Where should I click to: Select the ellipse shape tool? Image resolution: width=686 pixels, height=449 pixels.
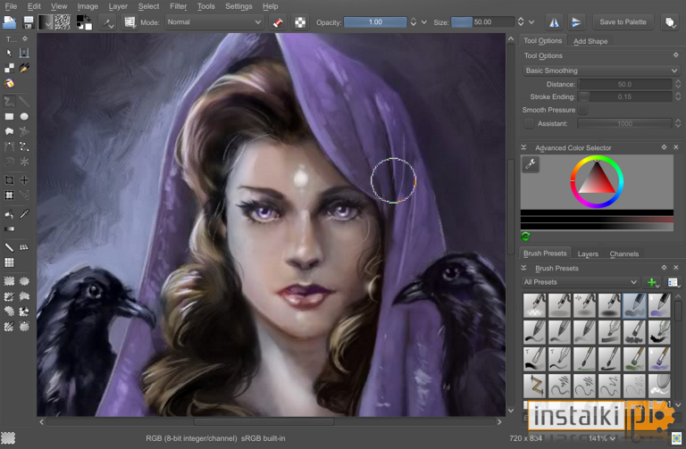pyautogui.click(x=24, y=116)
